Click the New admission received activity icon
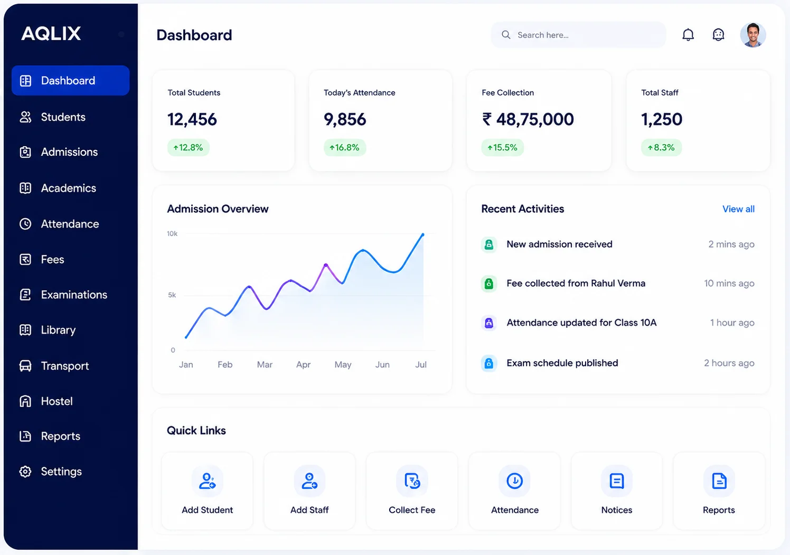 pos(489,244)
